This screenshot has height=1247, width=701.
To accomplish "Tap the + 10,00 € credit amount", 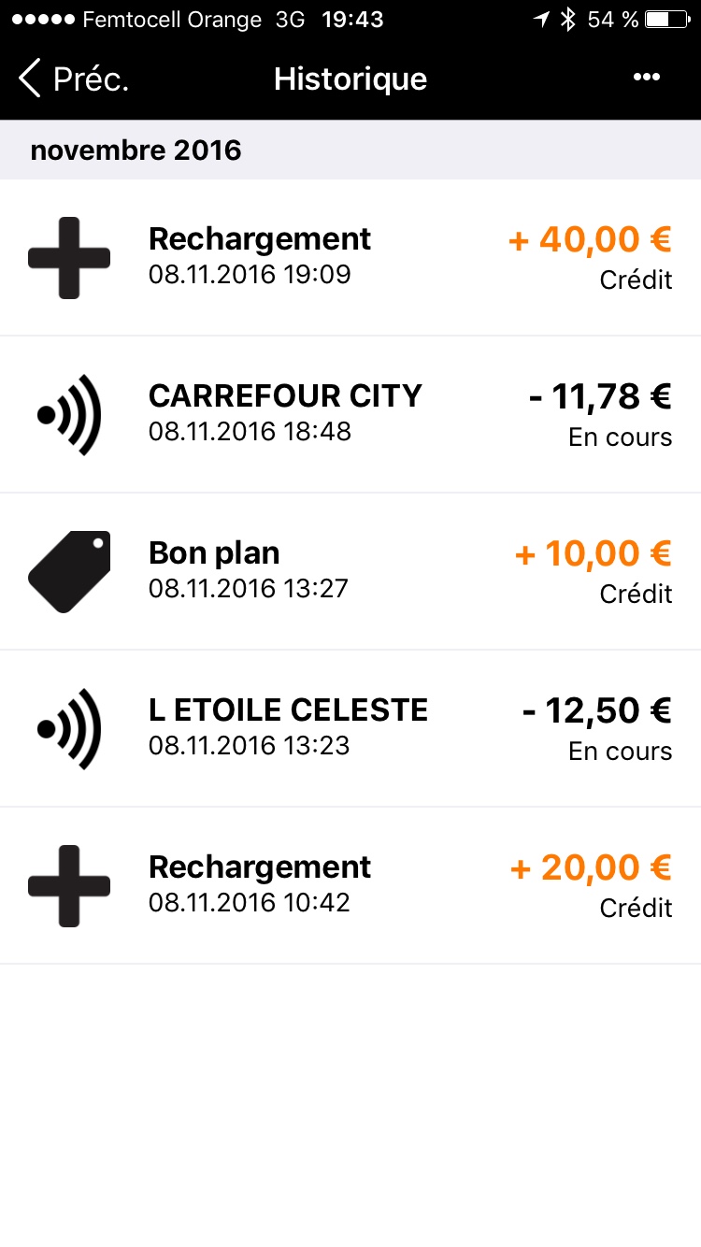I will click(593, 554).
